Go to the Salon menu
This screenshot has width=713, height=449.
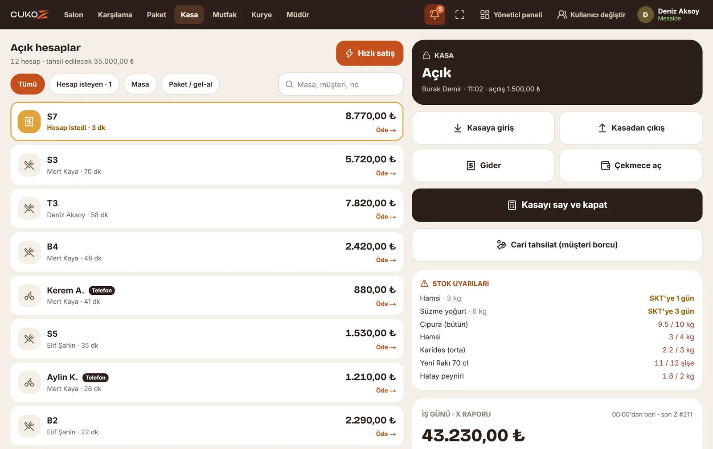tap(74, 15)
